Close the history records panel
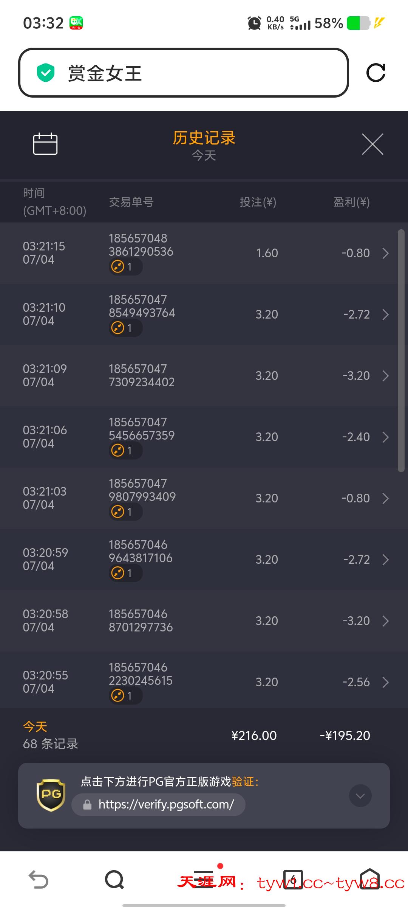Image resolution: width=408 pixels, height=908 pixels. 372,144
